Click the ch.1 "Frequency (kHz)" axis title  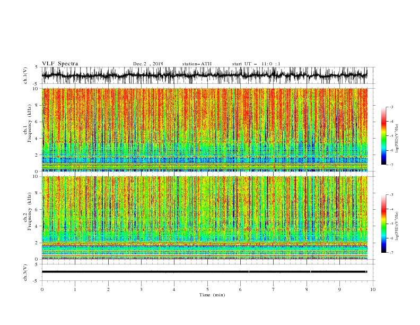[29, 124]
